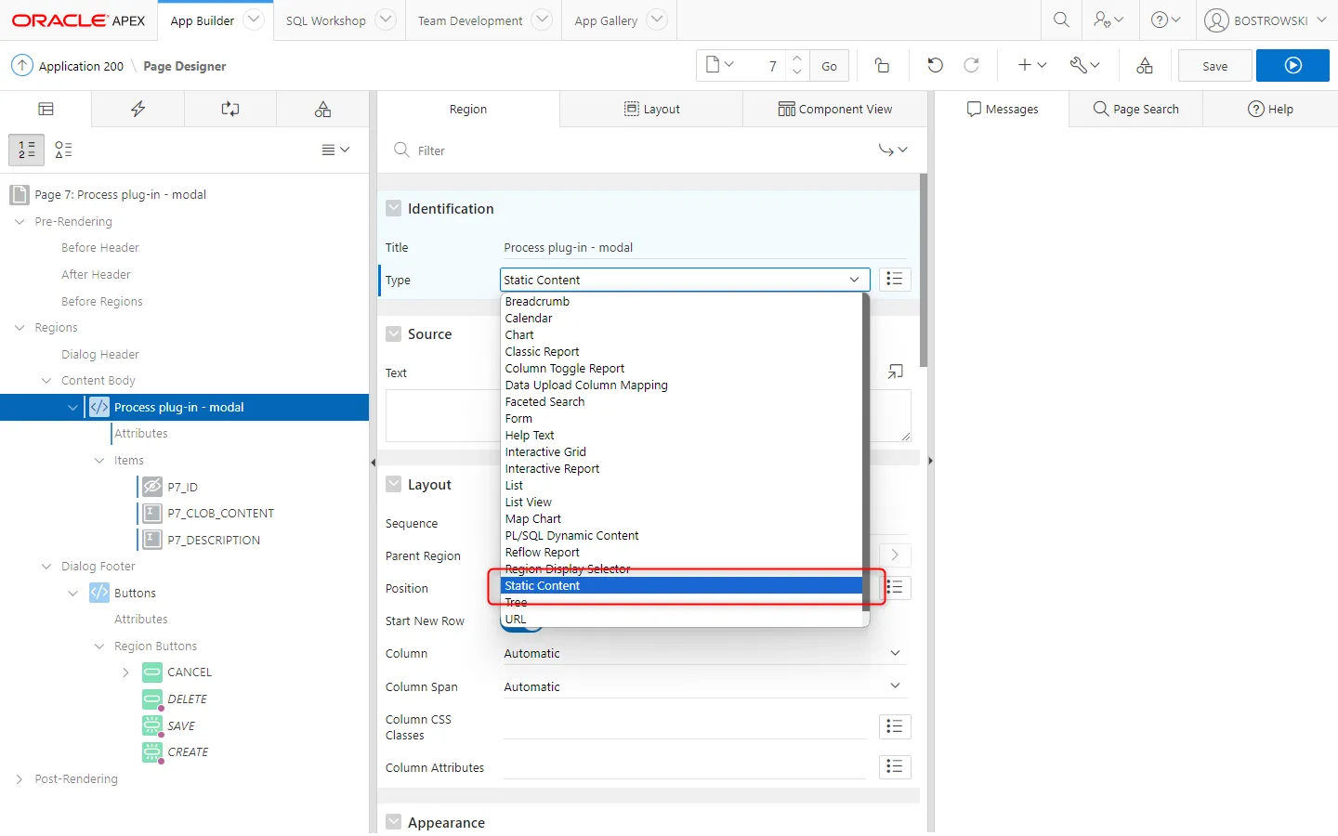Click the property editor vertical scrollbar
Image resolution: width=1338 pixels, height=836 pixels.
coord(923,269)
